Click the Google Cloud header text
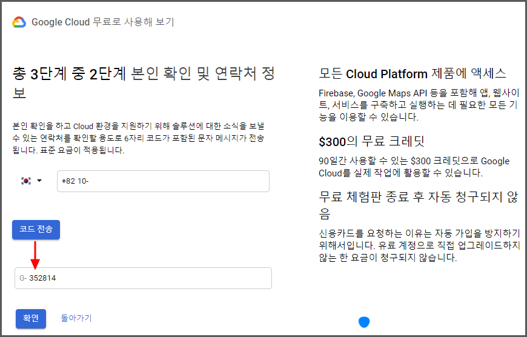The image size is (527, 337). tap(60, 22)
